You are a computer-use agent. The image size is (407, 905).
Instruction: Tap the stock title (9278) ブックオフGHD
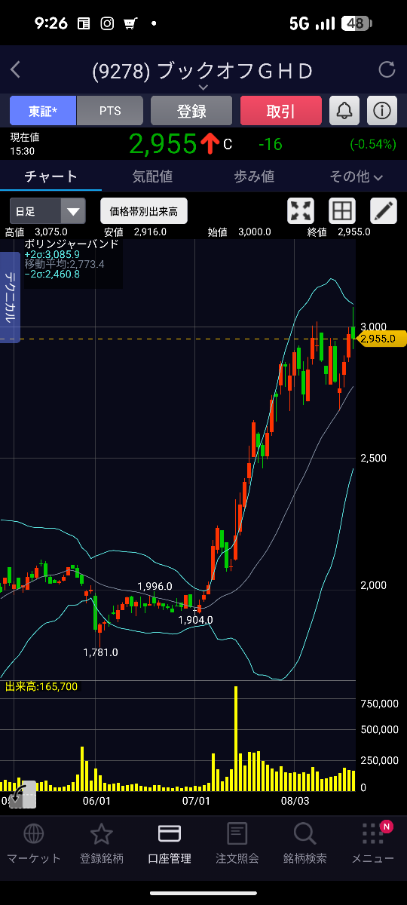pos(202,71)
